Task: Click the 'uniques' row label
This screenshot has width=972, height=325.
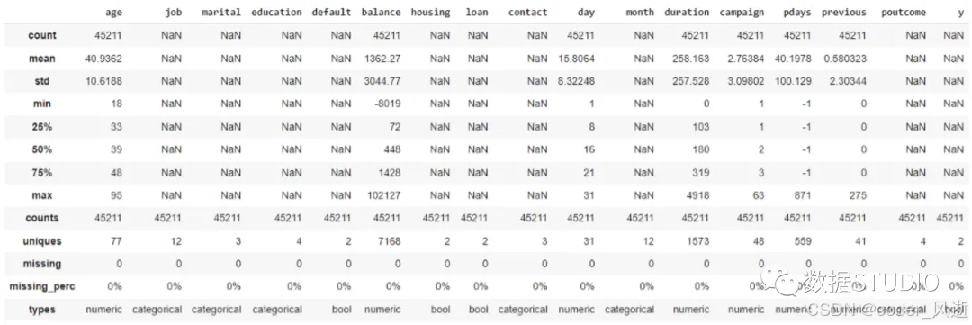Action: [x=43, y=240]
